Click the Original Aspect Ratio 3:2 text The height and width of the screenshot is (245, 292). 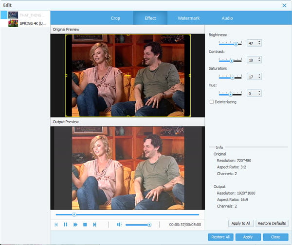coord(232,167)
